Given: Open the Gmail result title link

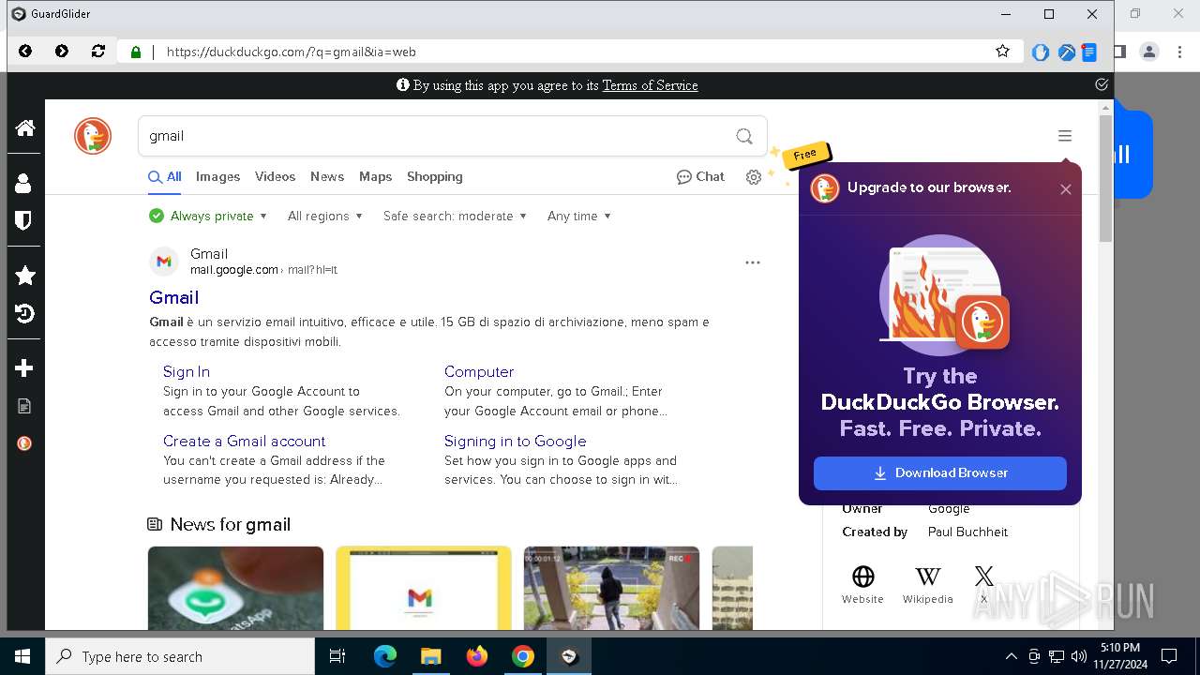Looking at the screenshot, I should (174, 297).
